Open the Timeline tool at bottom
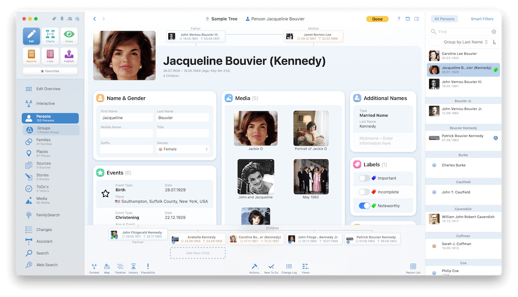The image size is (518, 297). click(120, 269)
